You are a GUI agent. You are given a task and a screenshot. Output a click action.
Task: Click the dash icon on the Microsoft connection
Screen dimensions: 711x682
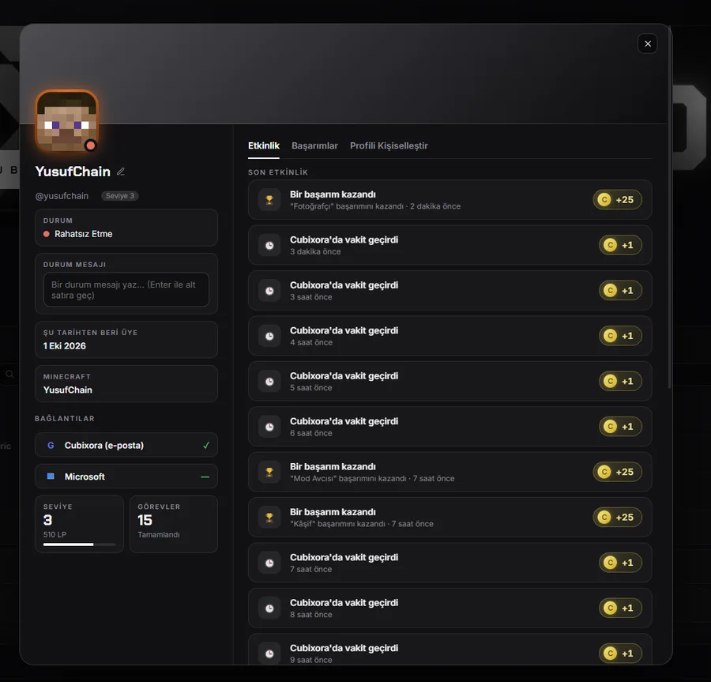[x=205, y=477]
